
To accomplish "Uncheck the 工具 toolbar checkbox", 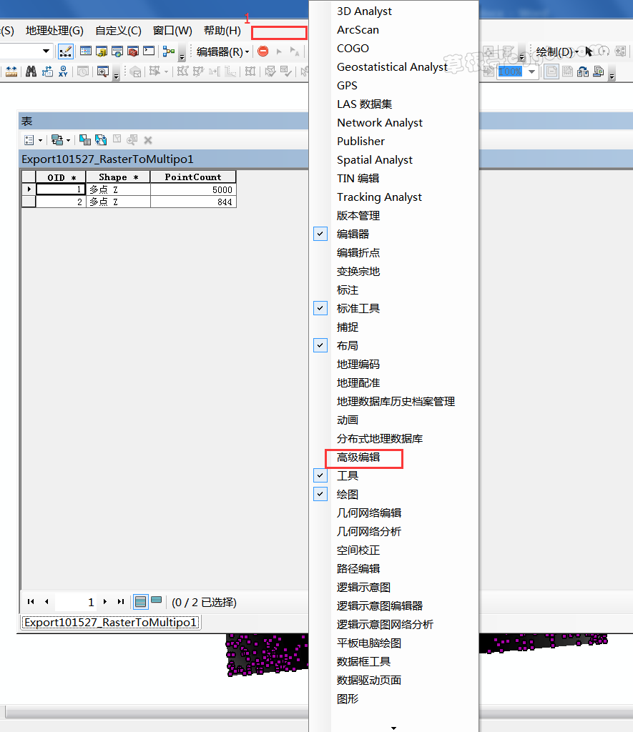I will click(x=320, y=475).
